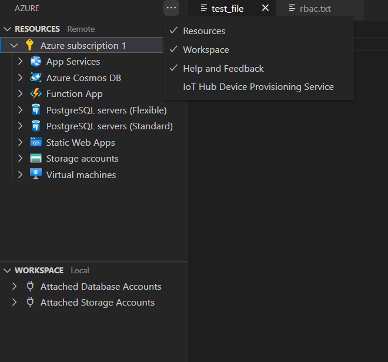Select the App Services label

[73, 62]
